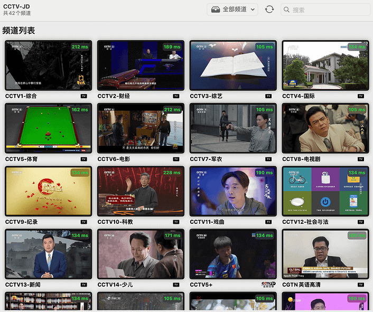Click the CCTV14-少儿 channel name
373x312 pixels.
tap(115, 285)
